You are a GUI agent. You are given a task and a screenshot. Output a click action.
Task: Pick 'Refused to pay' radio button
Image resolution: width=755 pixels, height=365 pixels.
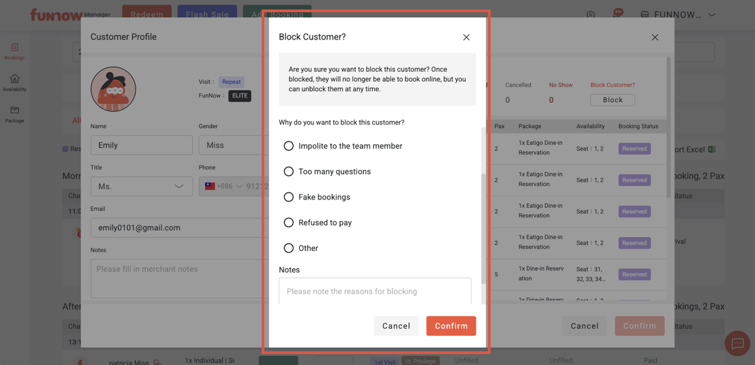[289, 223]
